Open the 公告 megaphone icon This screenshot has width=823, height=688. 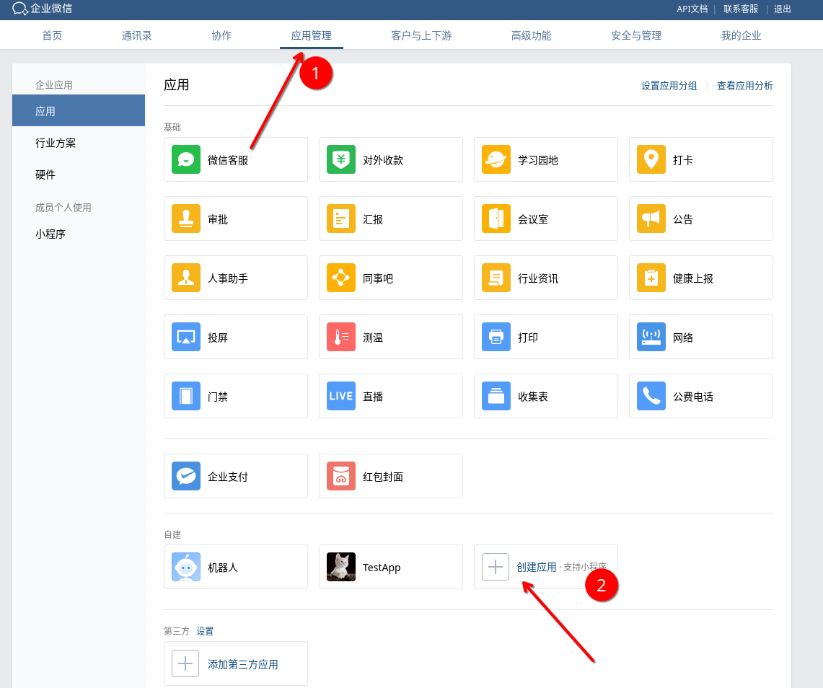pos(651,219)
